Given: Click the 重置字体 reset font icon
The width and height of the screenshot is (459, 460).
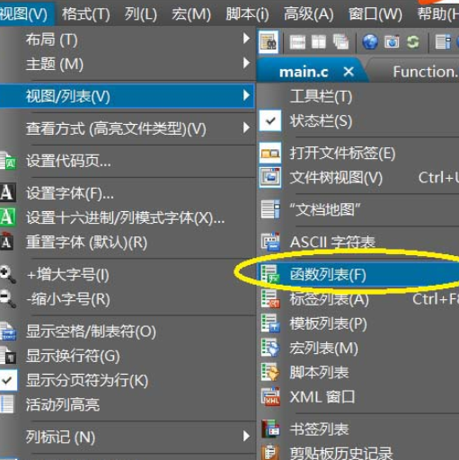Looking at the screenshot, I should (6, 241).
